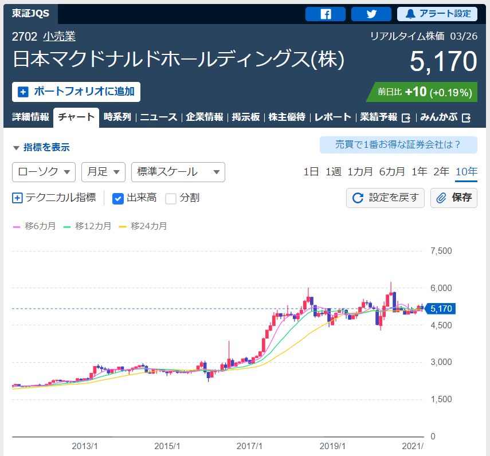Click the 前日比 +10 change badge
This screenshot has height=456, width=490.
(x=422, y=92)
